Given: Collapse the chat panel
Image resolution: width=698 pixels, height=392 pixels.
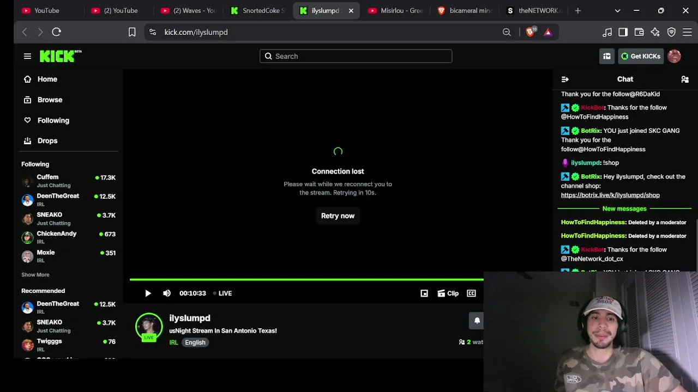Looking at the screenshot, I should point(565,79).
